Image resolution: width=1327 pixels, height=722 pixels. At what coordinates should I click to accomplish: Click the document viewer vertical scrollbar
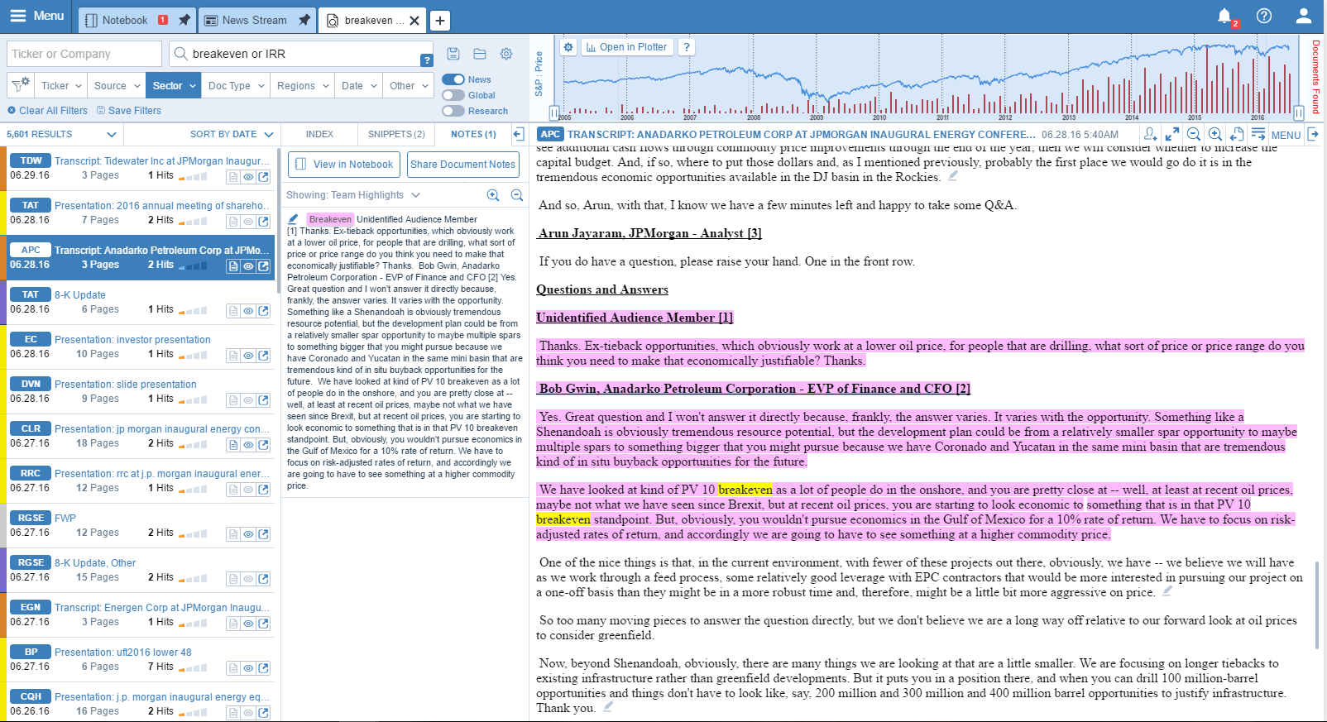click(1316, 605)
